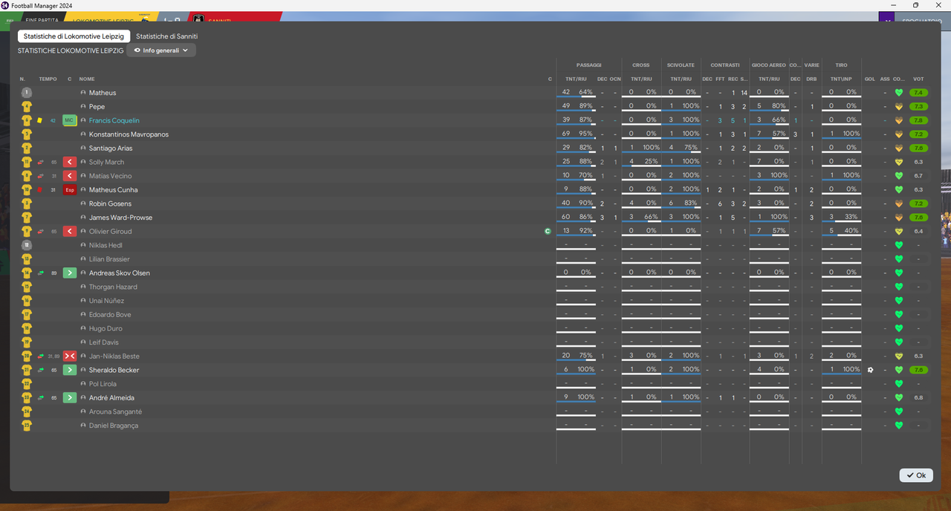The image size is (951, 511).
Task: Click the yellow card icon beside Francis Coquelin
Action: click(40, 120)
